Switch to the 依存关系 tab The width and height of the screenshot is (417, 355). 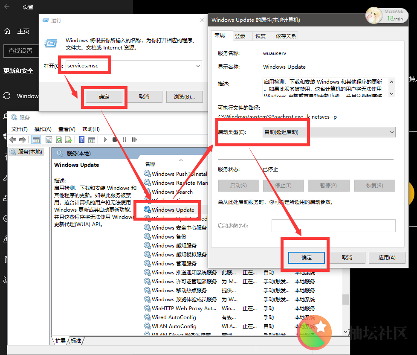[286, 36]
